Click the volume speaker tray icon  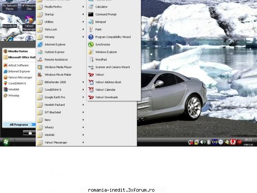click(203, 142)
